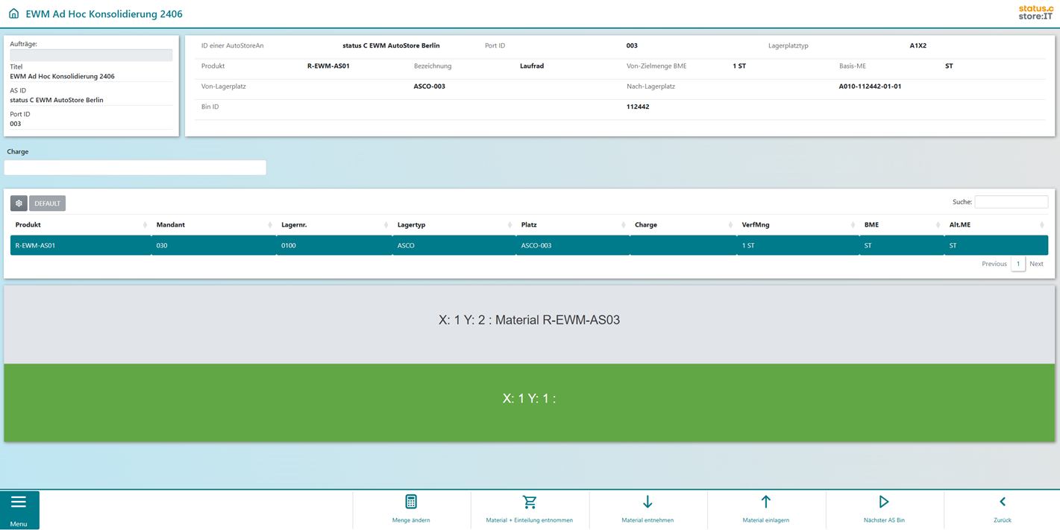This screenshot has width=1060, height=530.
Task: Click the home icon in the header
Action: click(x=13, y=13)
